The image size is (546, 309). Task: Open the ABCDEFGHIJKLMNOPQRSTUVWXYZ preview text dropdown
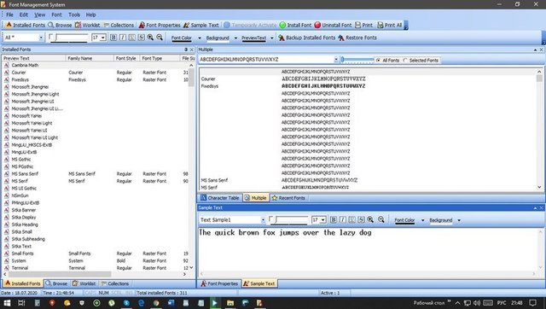pyautogui.click(x=336, y=60)
